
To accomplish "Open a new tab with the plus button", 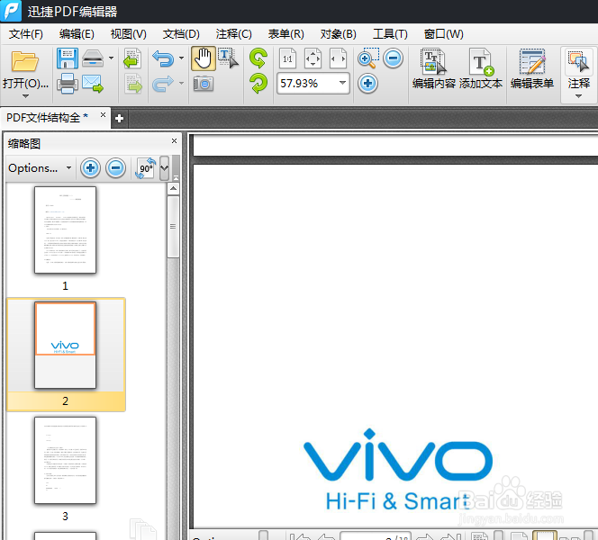I will click(x=120, y=119).
